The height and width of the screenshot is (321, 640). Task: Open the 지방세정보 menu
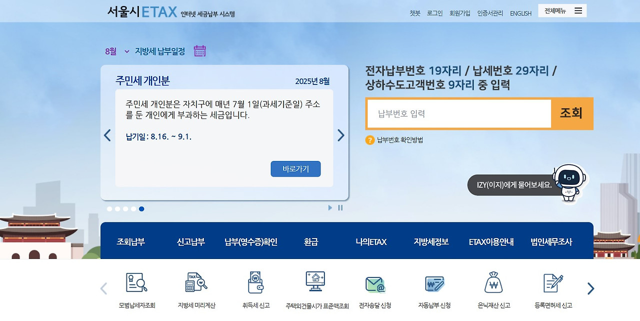(431, 242)
